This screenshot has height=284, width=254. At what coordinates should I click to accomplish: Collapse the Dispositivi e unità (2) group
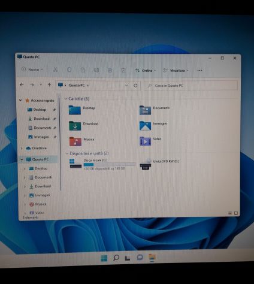tap(66, 153)
